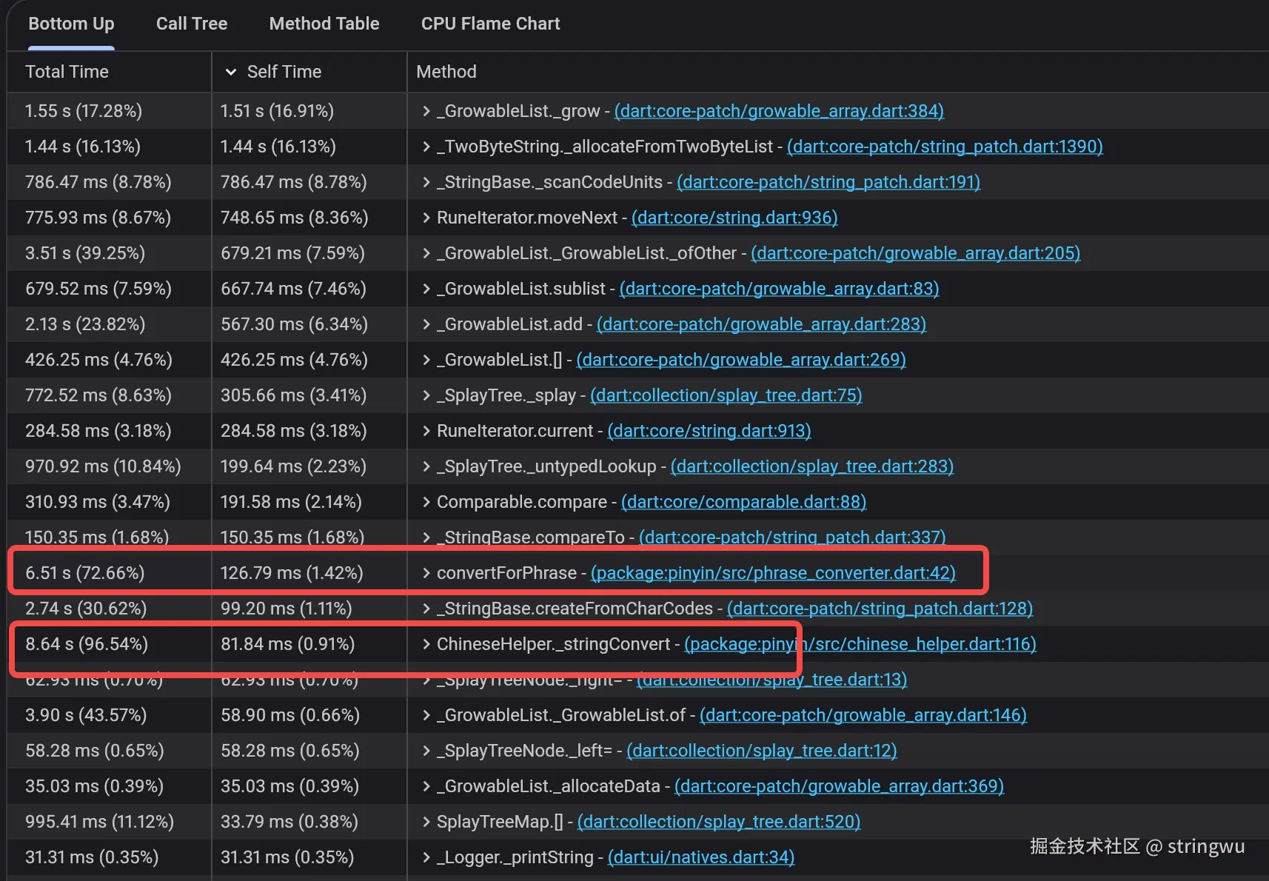Expand the _GrowableList._GrowableList.of row
This screenshot has height=881, width=1269.
[x=426, y=715]
